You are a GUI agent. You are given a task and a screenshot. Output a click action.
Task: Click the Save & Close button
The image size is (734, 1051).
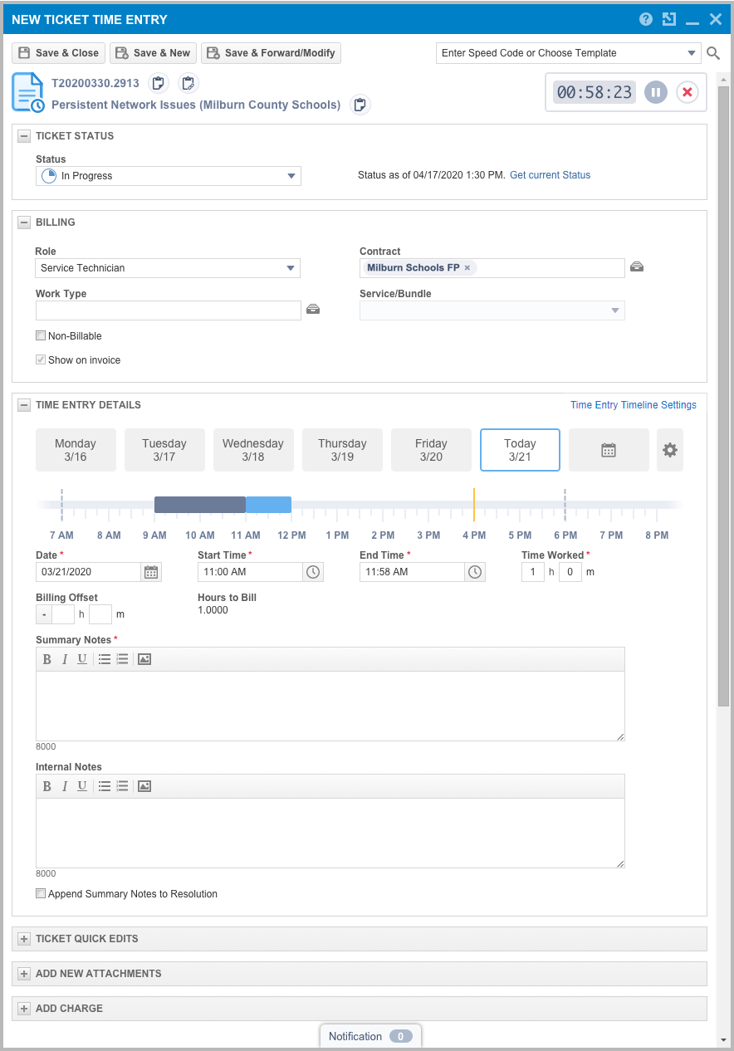pos(59,53)
